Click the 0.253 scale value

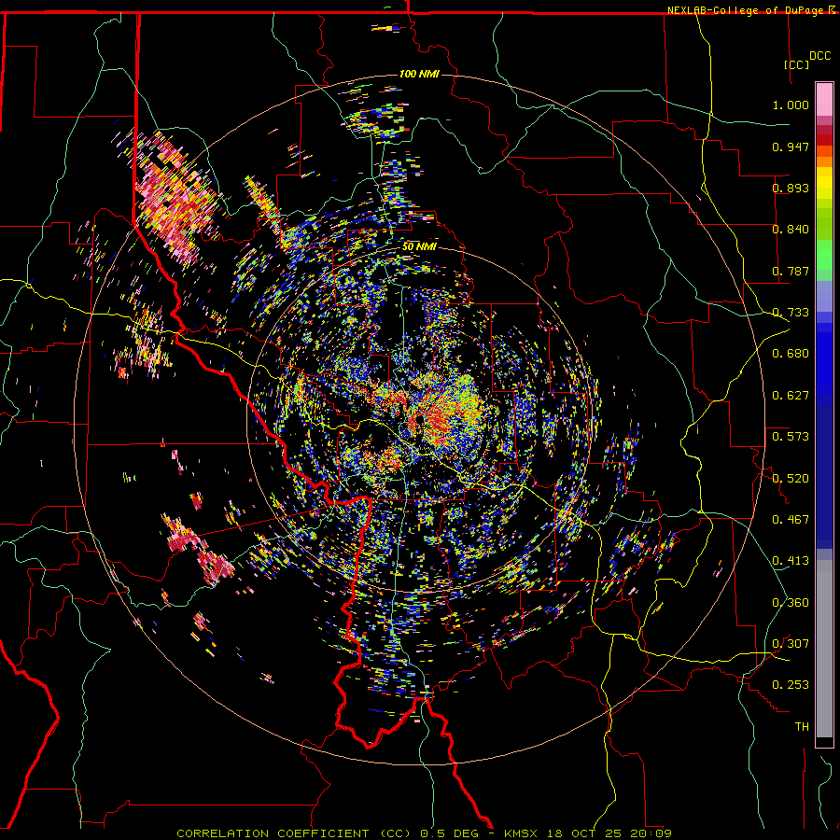point(791,685)
